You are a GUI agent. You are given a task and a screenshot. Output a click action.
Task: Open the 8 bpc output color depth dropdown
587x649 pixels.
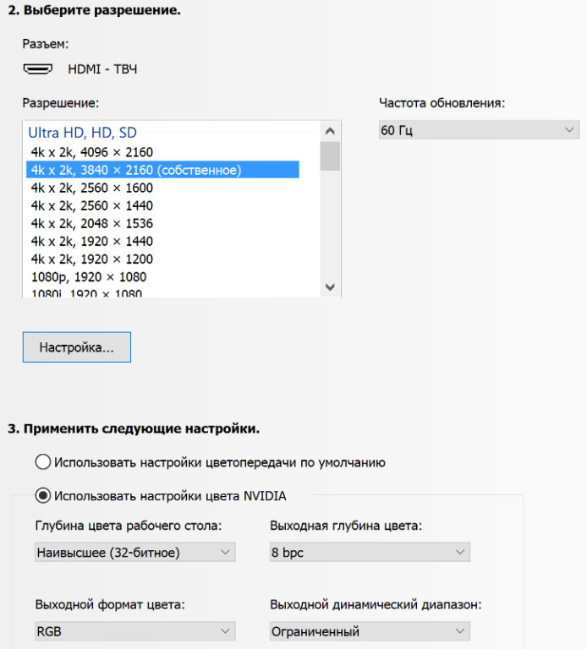point(369,553)
